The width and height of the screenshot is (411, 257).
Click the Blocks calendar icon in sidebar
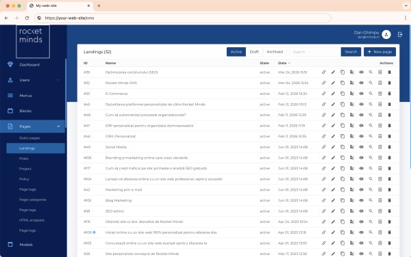pos(10,111)
